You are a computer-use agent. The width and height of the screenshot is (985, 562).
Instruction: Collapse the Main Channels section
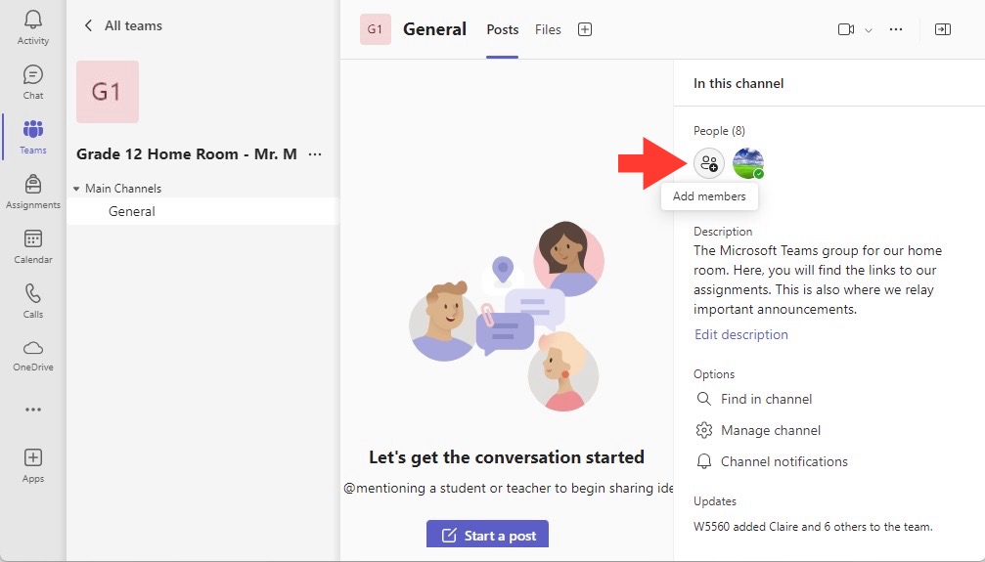point(76,189)
